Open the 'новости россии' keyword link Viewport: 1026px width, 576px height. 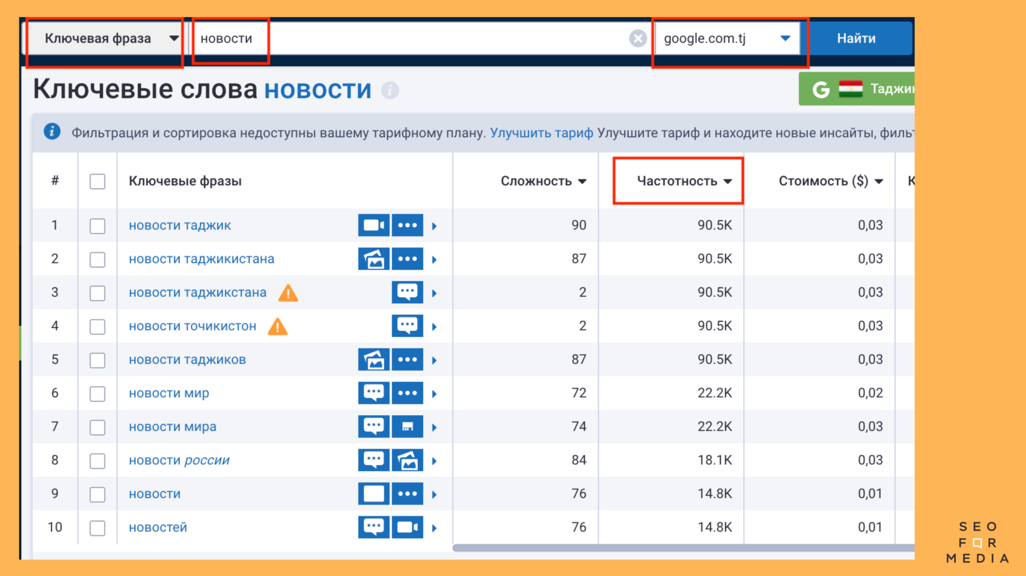(179, 460)
